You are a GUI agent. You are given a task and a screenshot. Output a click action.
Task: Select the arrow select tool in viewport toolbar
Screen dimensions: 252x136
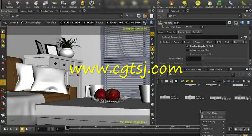(x=3, y=57)
